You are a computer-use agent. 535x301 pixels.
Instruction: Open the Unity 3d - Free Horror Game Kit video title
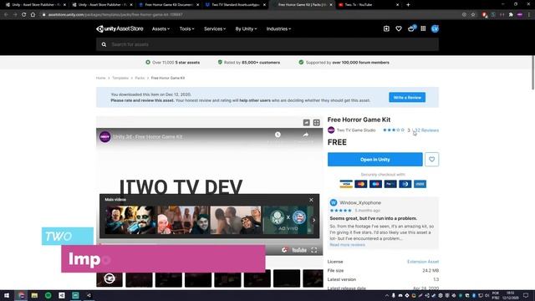tap(149, 137)
